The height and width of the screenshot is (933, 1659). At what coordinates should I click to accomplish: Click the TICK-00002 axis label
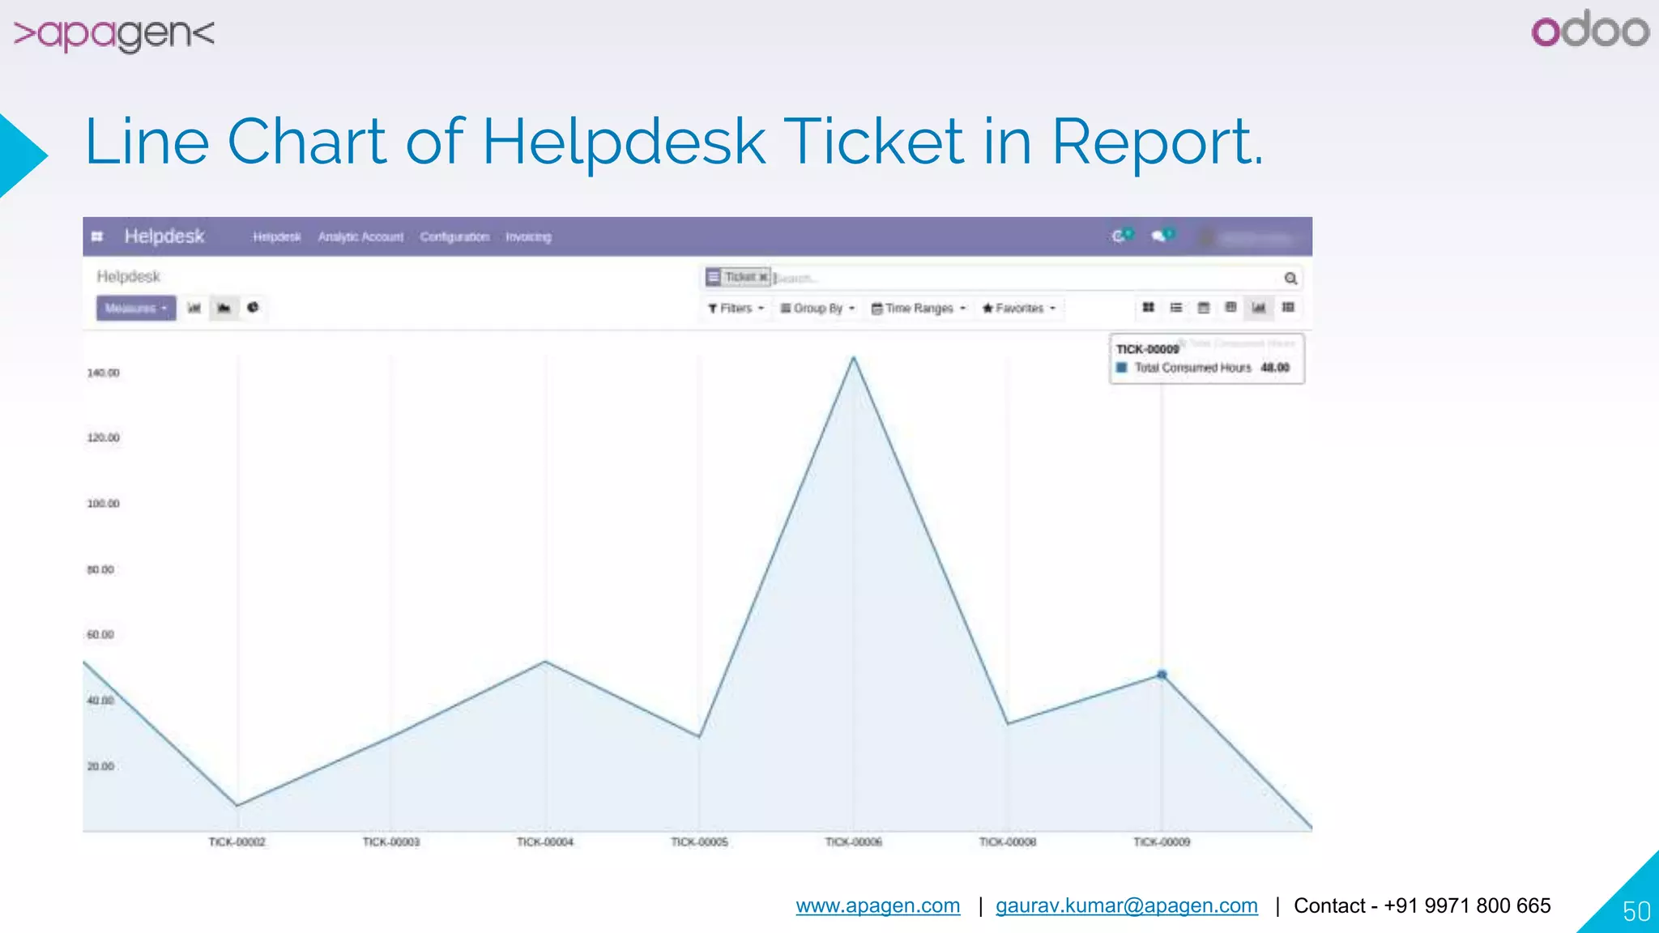coord(237,842)
